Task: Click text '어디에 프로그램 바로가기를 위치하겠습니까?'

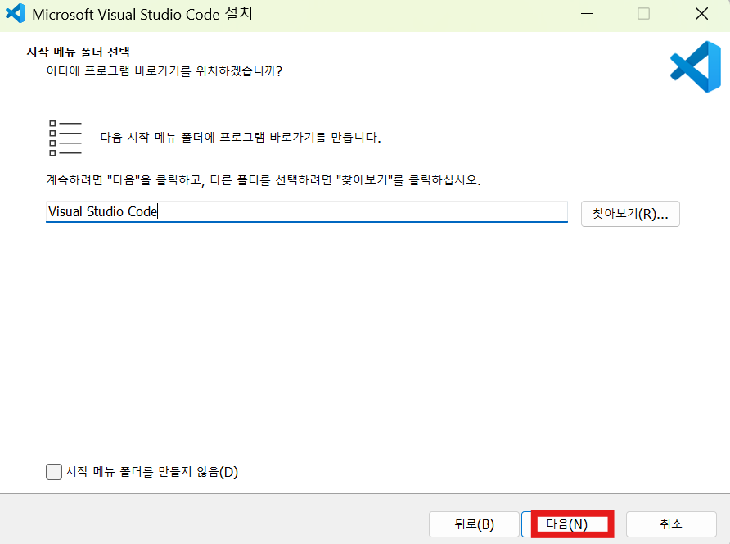Action: point(164,70)
